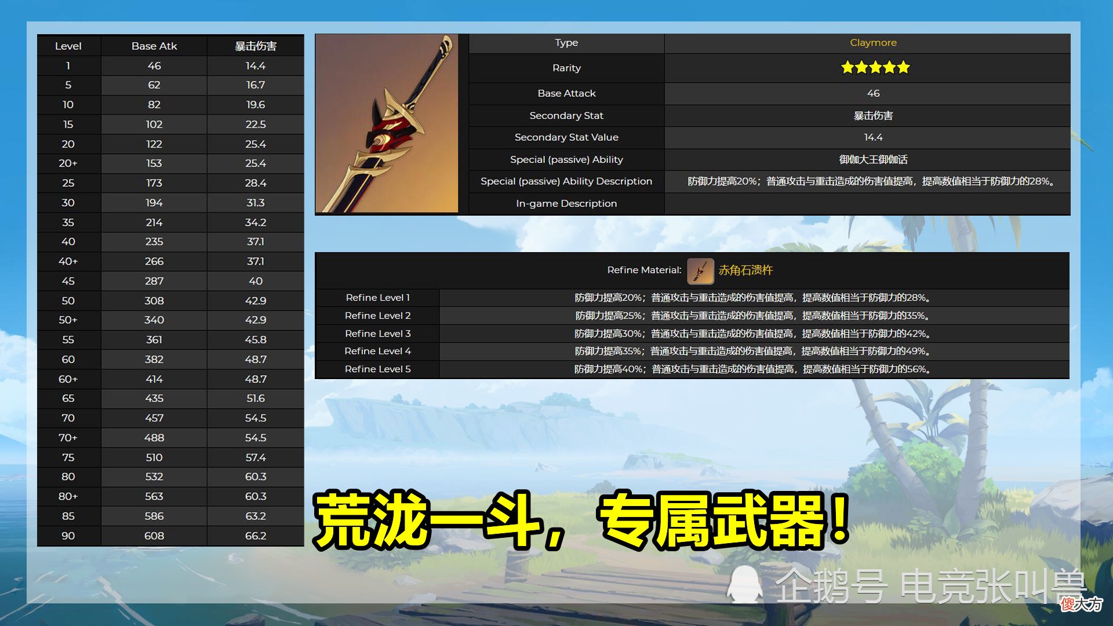The image size is (1113, 626).
Task: Click the level 90 row label
Action: 68,536
